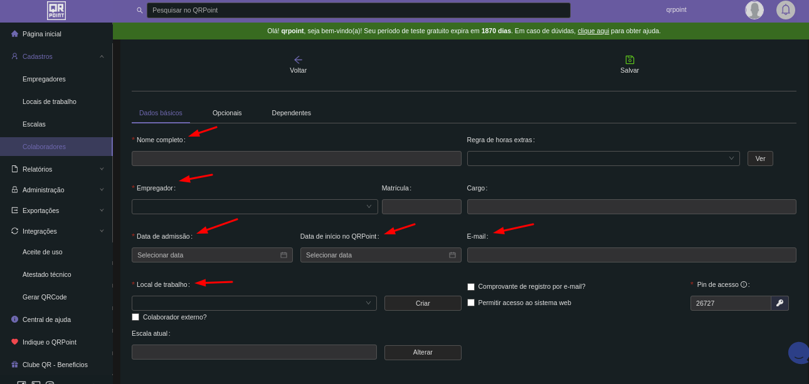The image size is (809, 384).
Task: Open Regra de horas extras dropdown
Action: [x=603, y=158]
